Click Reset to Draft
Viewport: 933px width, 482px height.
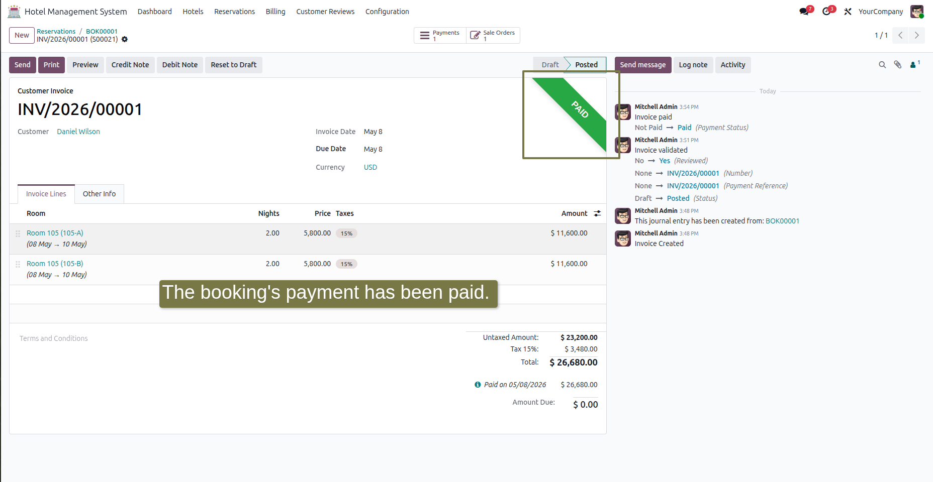pos(234,65)
